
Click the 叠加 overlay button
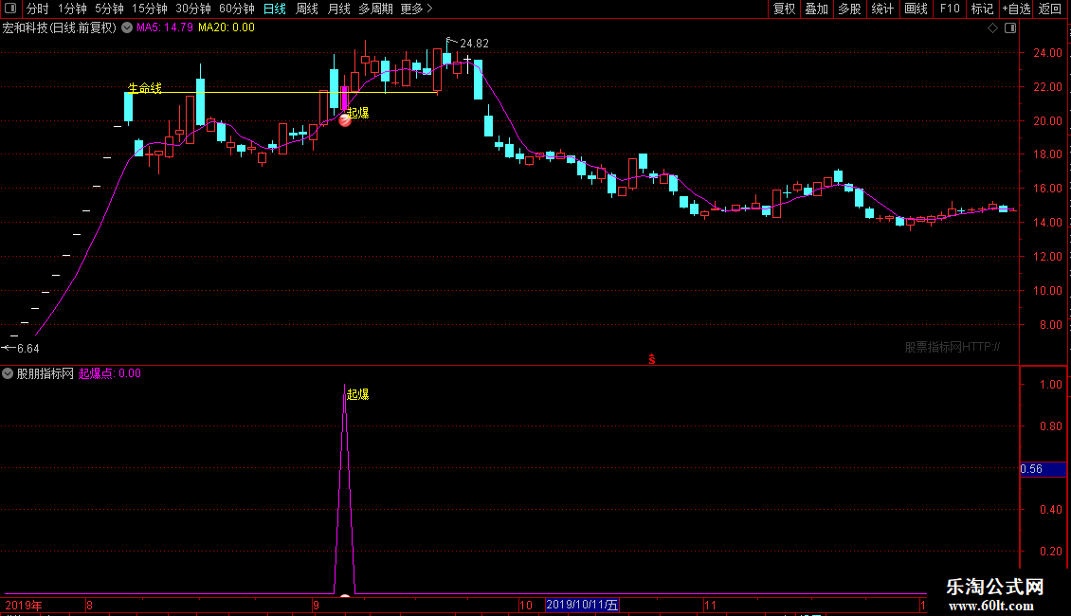pos(817,9)
